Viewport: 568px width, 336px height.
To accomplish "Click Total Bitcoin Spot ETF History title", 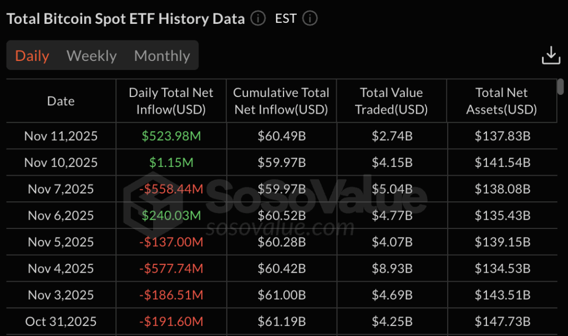I will click(125, 19).
